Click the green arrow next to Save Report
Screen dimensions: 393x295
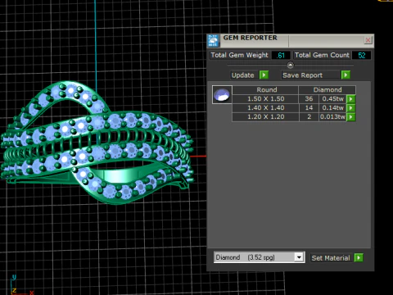click(346, 75)
